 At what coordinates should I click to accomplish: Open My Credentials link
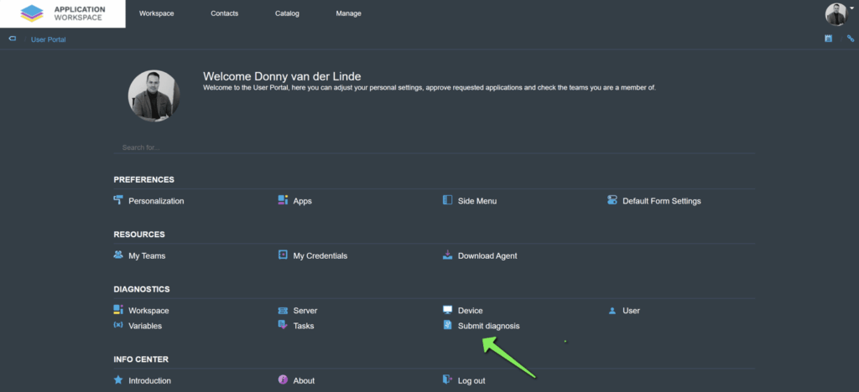point(320,255)
